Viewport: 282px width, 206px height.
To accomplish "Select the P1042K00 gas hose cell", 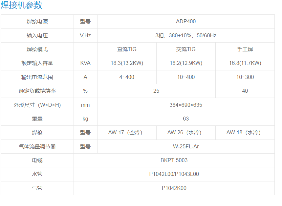I will [174, 188].
